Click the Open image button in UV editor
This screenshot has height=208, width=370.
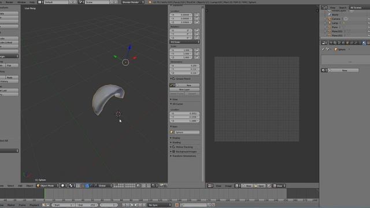(259, 186)
